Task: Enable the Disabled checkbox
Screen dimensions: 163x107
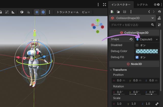Action: point(137,45)
